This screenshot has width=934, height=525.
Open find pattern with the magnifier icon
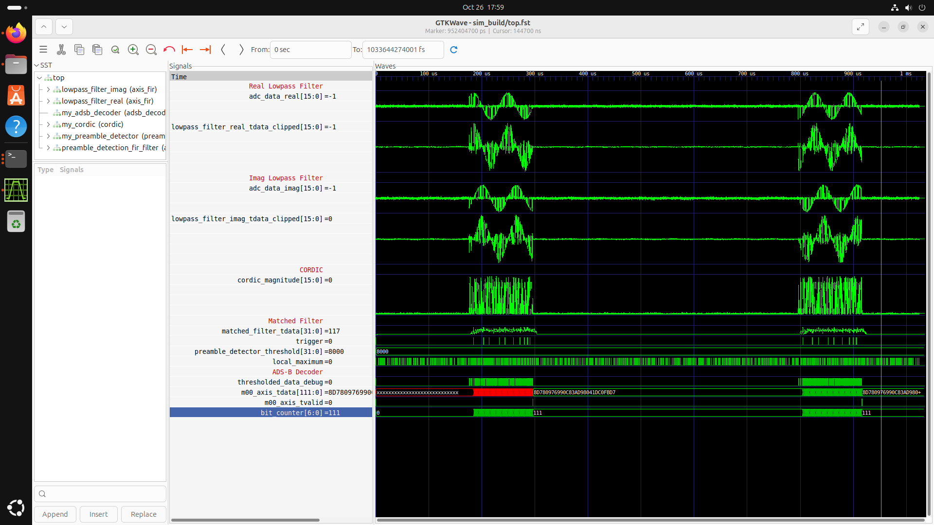[x=115, y=49]
